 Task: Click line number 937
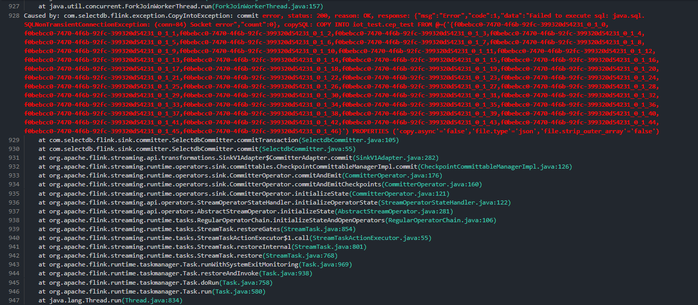tap(14, 211)
